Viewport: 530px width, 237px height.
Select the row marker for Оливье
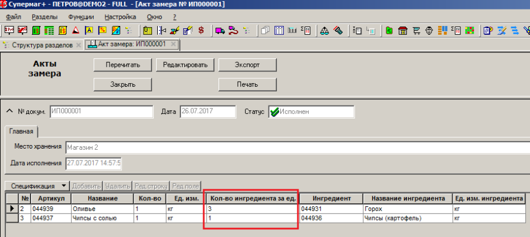(12, 209)
